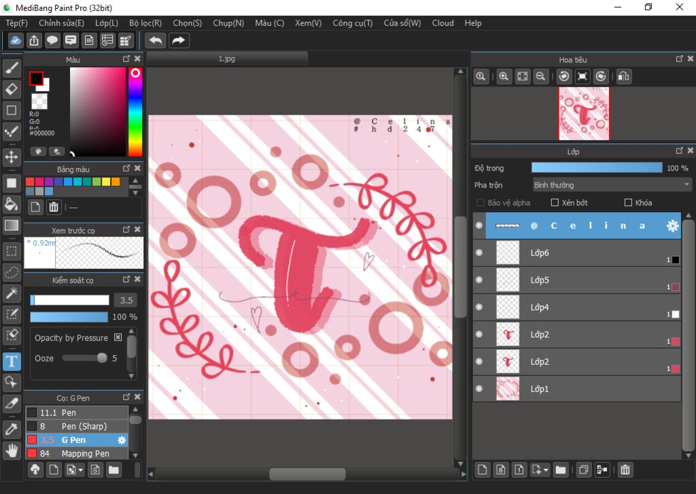This screenshot has width=696, height=494.
Task: Open add-brush dropdown arrow in brush panel
Action: (x=80, y=470)
